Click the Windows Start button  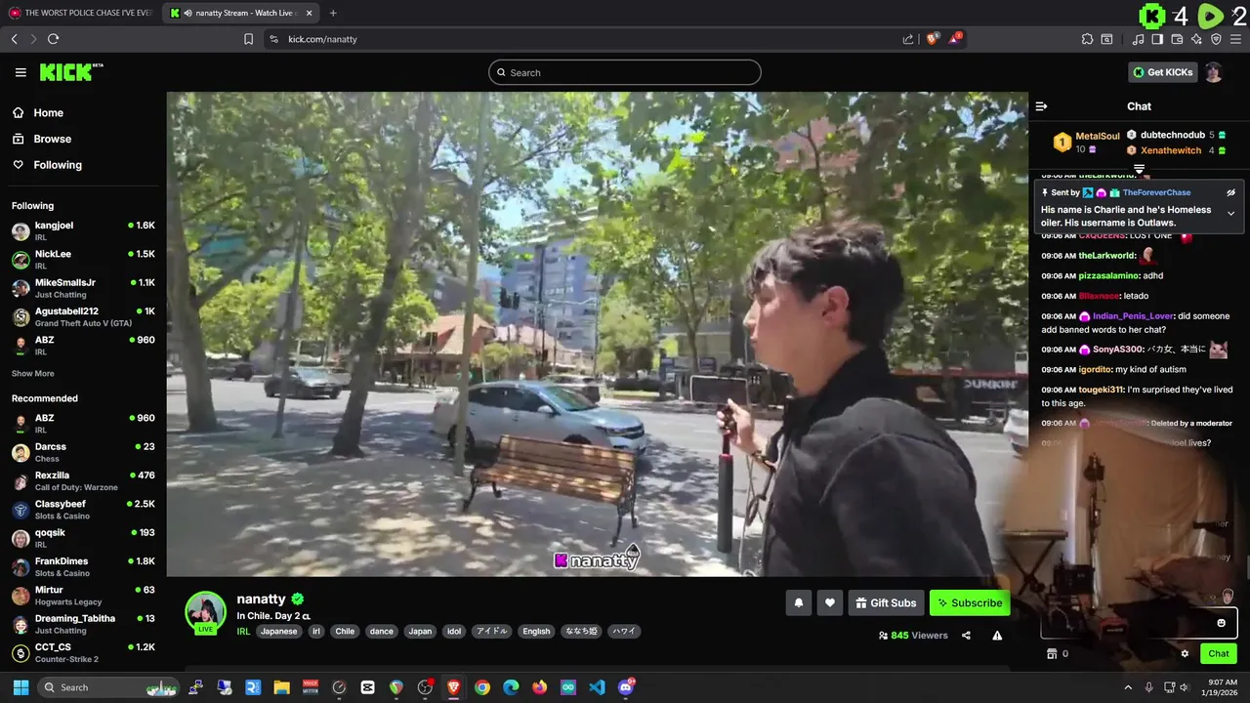[21, 687]
